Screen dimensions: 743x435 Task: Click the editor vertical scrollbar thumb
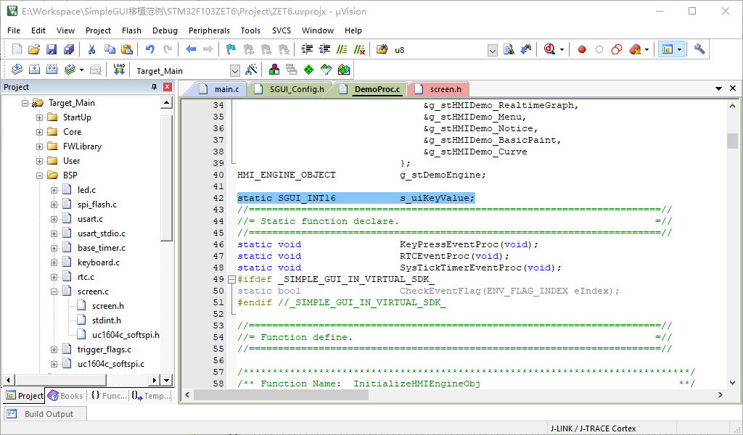[732, 141]
